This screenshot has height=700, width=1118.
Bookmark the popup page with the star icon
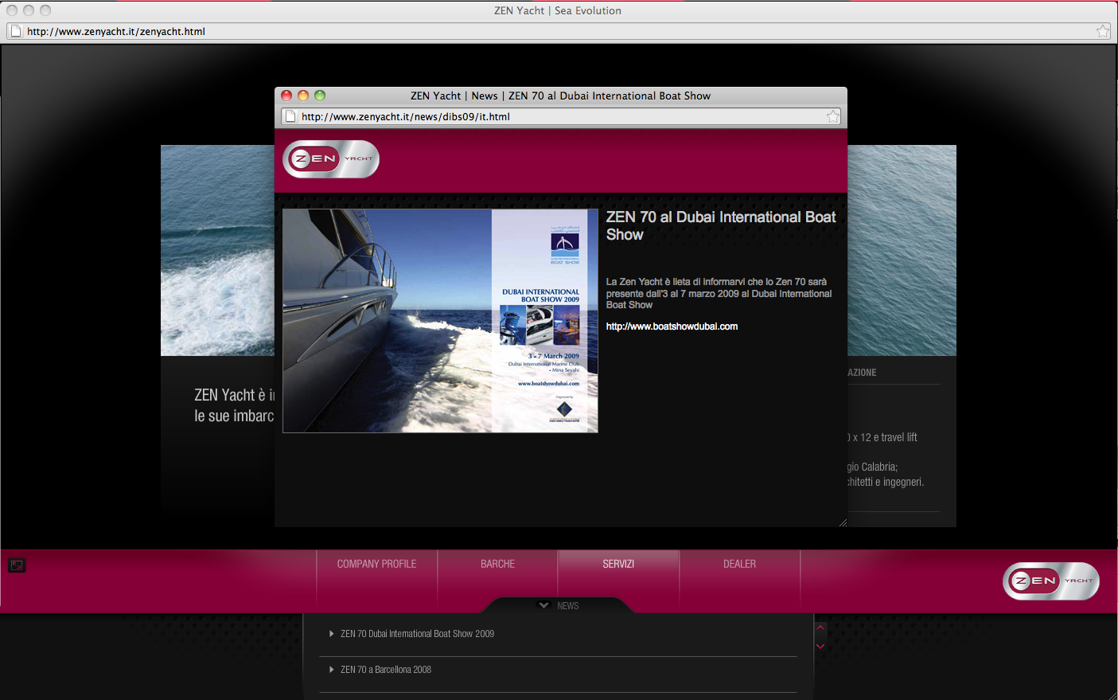coord(833,116)
